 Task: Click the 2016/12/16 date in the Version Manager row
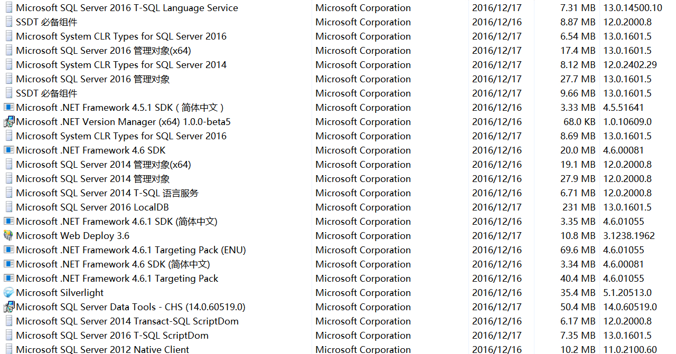497,122
